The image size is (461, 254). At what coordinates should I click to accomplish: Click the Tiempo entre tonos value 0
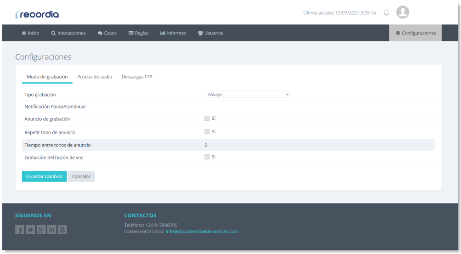[206, 145]
